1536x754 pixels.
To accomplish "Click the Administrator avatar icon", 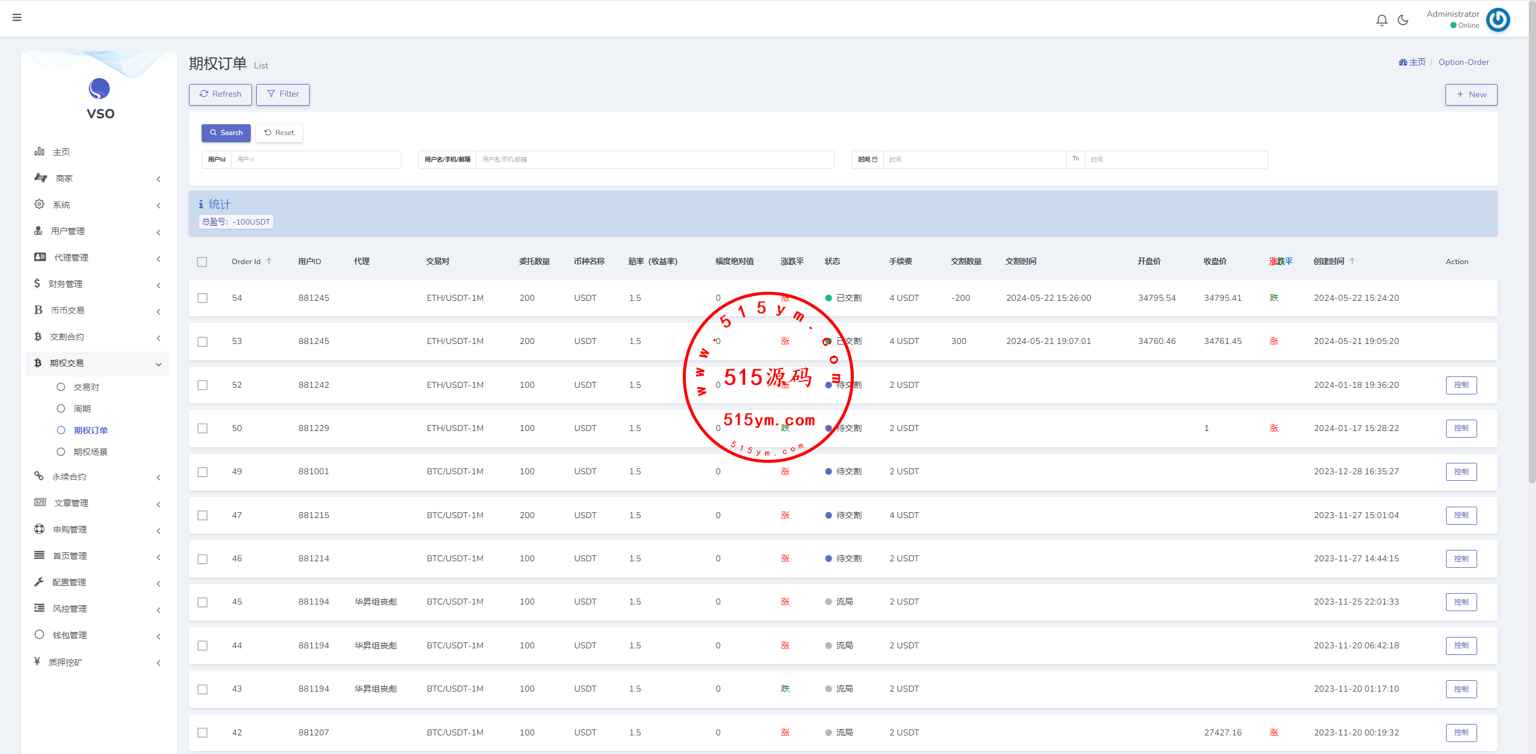I will (1498, 20).
